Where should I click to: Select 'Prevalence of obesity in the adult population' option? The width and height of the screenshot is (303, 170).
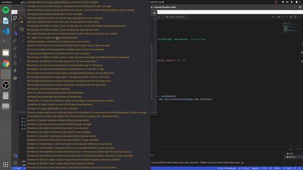click(x=62, y=61)
